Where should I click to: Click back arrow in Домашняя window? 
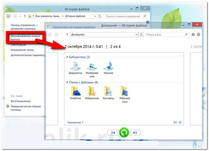[50, 34]
